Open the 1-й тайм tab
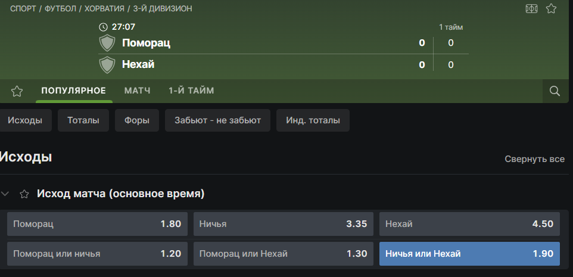The width and height of the screenshot is (573, 277). 191,91
